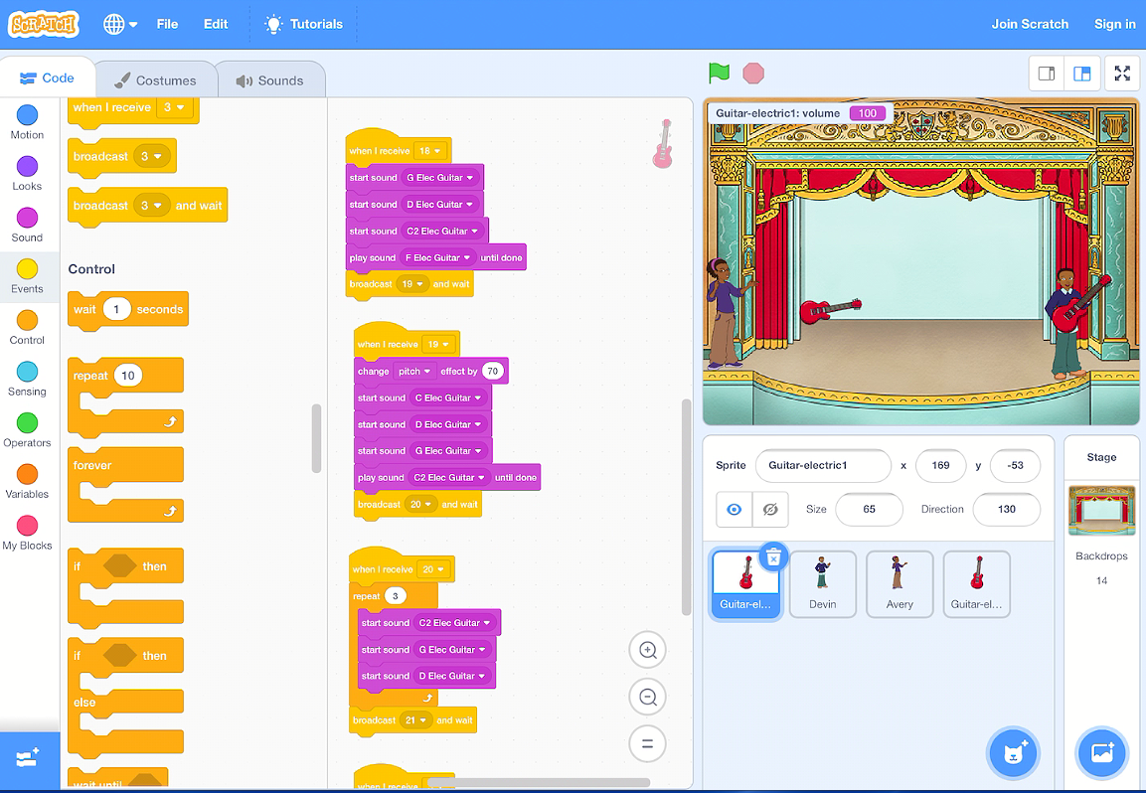Select the Sound block category circle
Viewport: 1146px width, 793px height.
click(x=27, y=218)
